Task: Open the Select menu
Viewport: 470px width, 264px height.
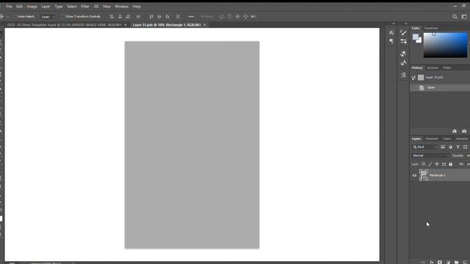Action: pyautogui.click(x=72, y=7)
